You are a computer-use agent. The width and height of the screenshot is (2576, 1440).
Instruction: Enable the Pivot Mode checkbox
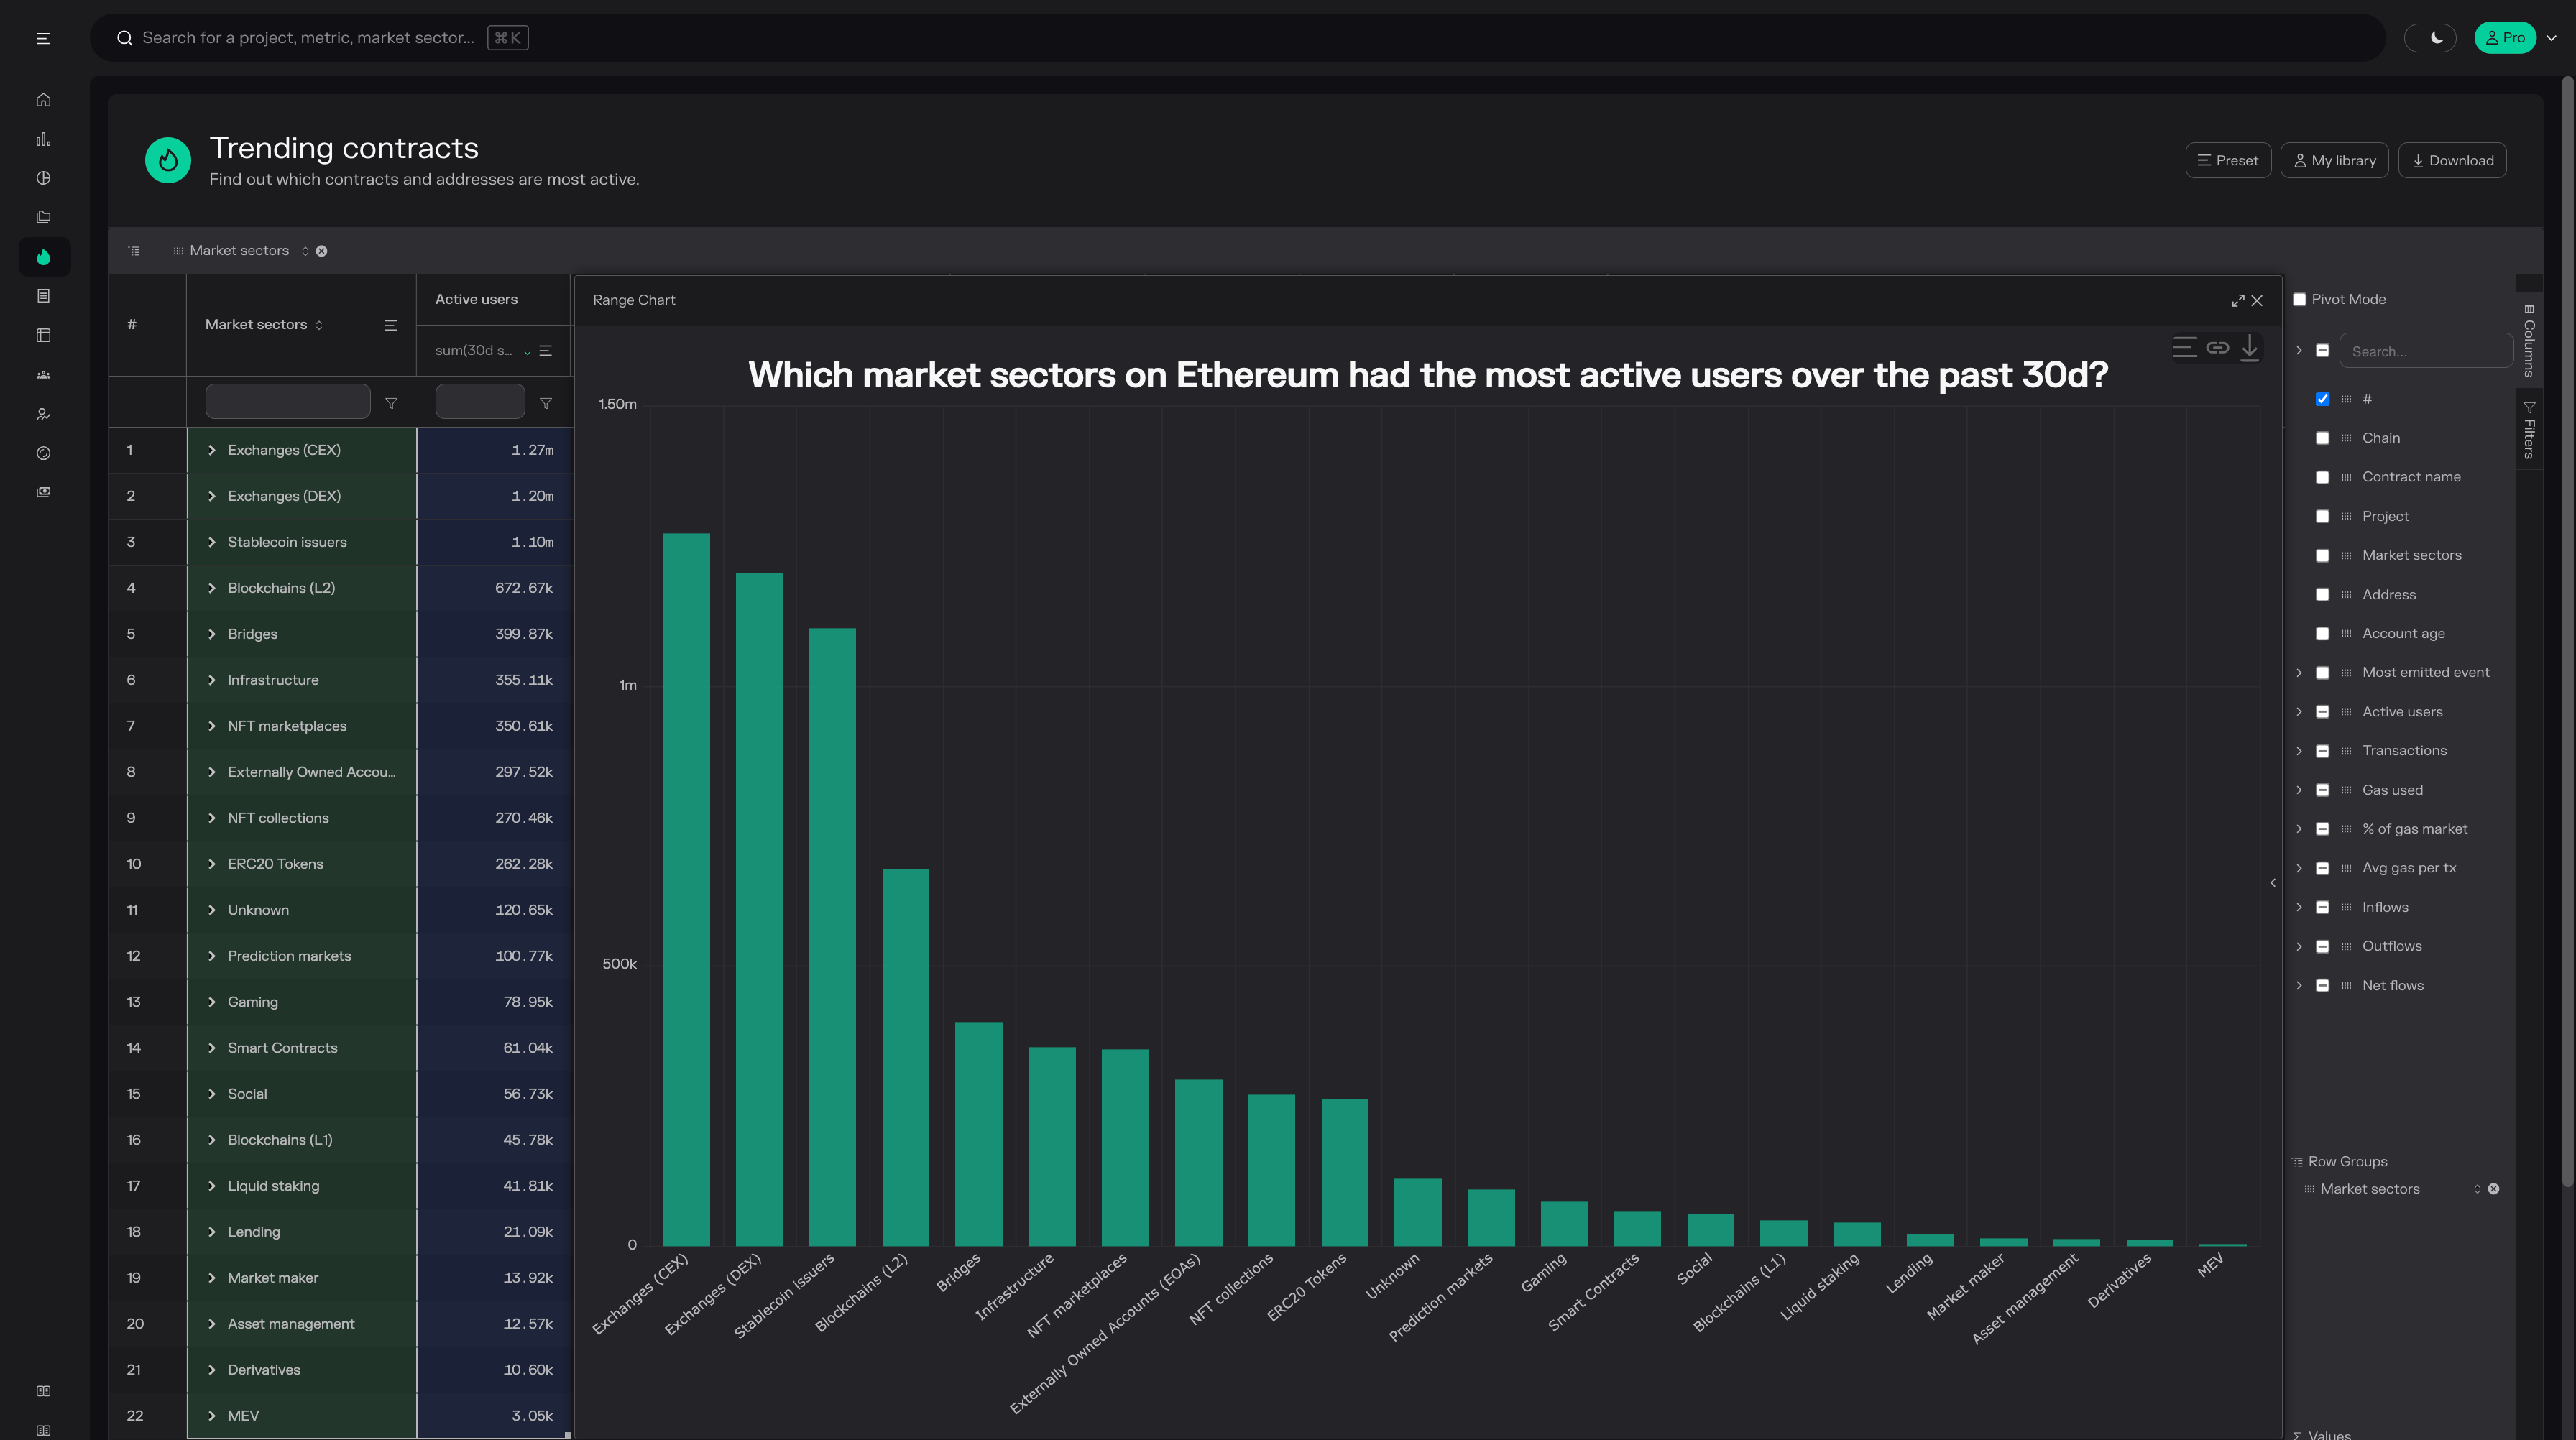point(2300,299)
